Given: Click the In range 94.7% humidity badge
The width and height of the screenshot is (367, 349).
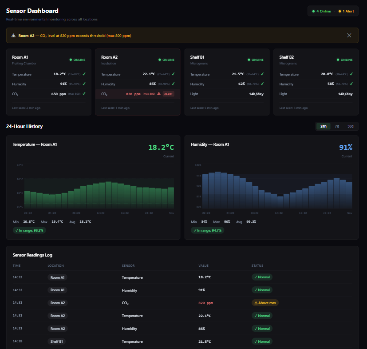Looking at the screenshot, I should [207, 230].
